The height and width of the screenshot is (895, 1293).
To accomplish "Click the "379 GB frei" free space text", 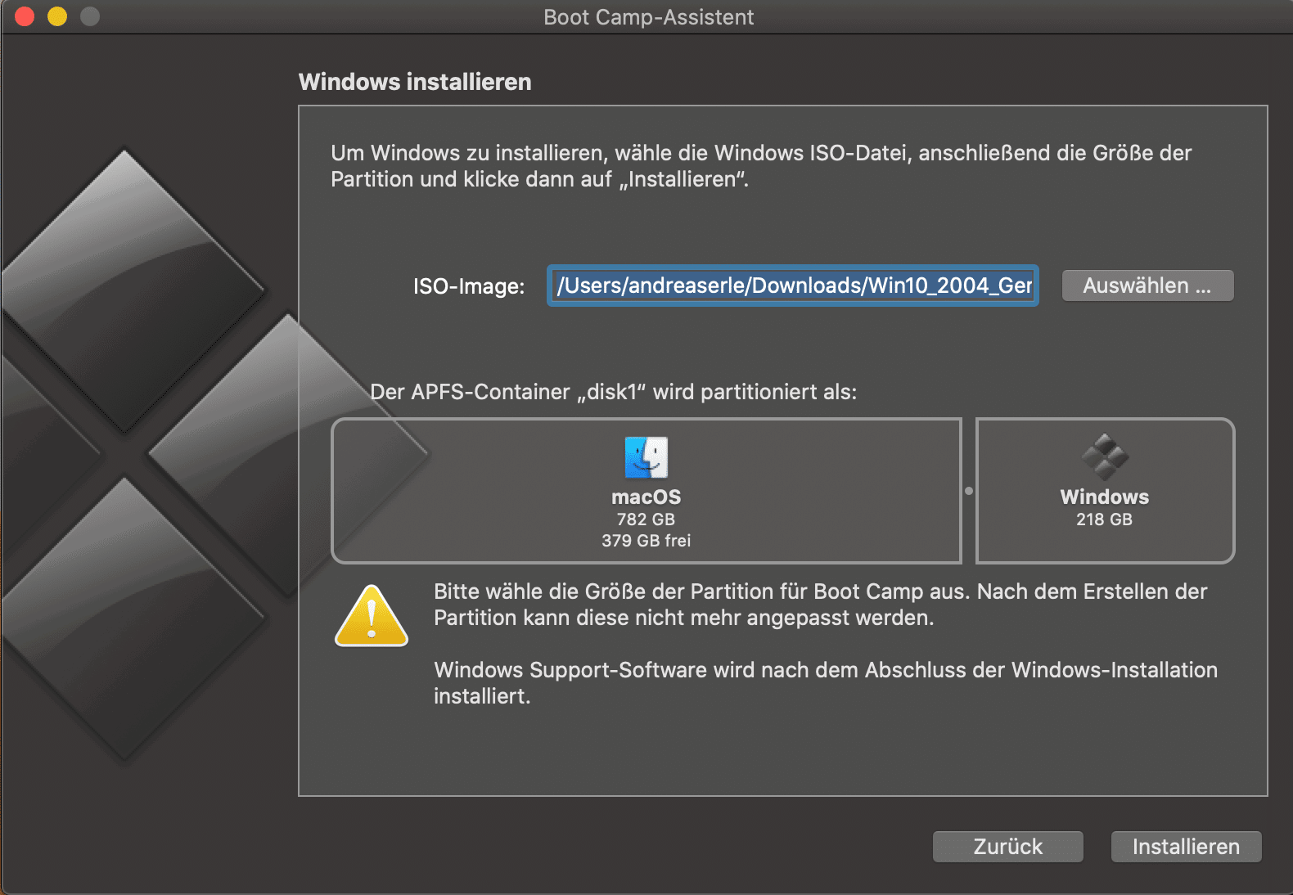I will tap(646, 541).
